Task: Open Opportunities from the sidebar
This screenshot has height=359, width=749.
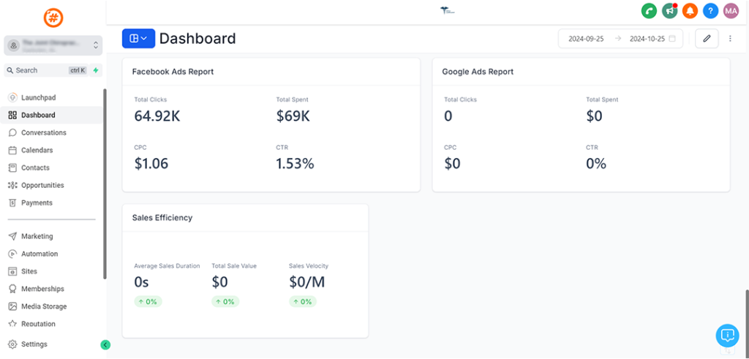Action: coord(42,185)
